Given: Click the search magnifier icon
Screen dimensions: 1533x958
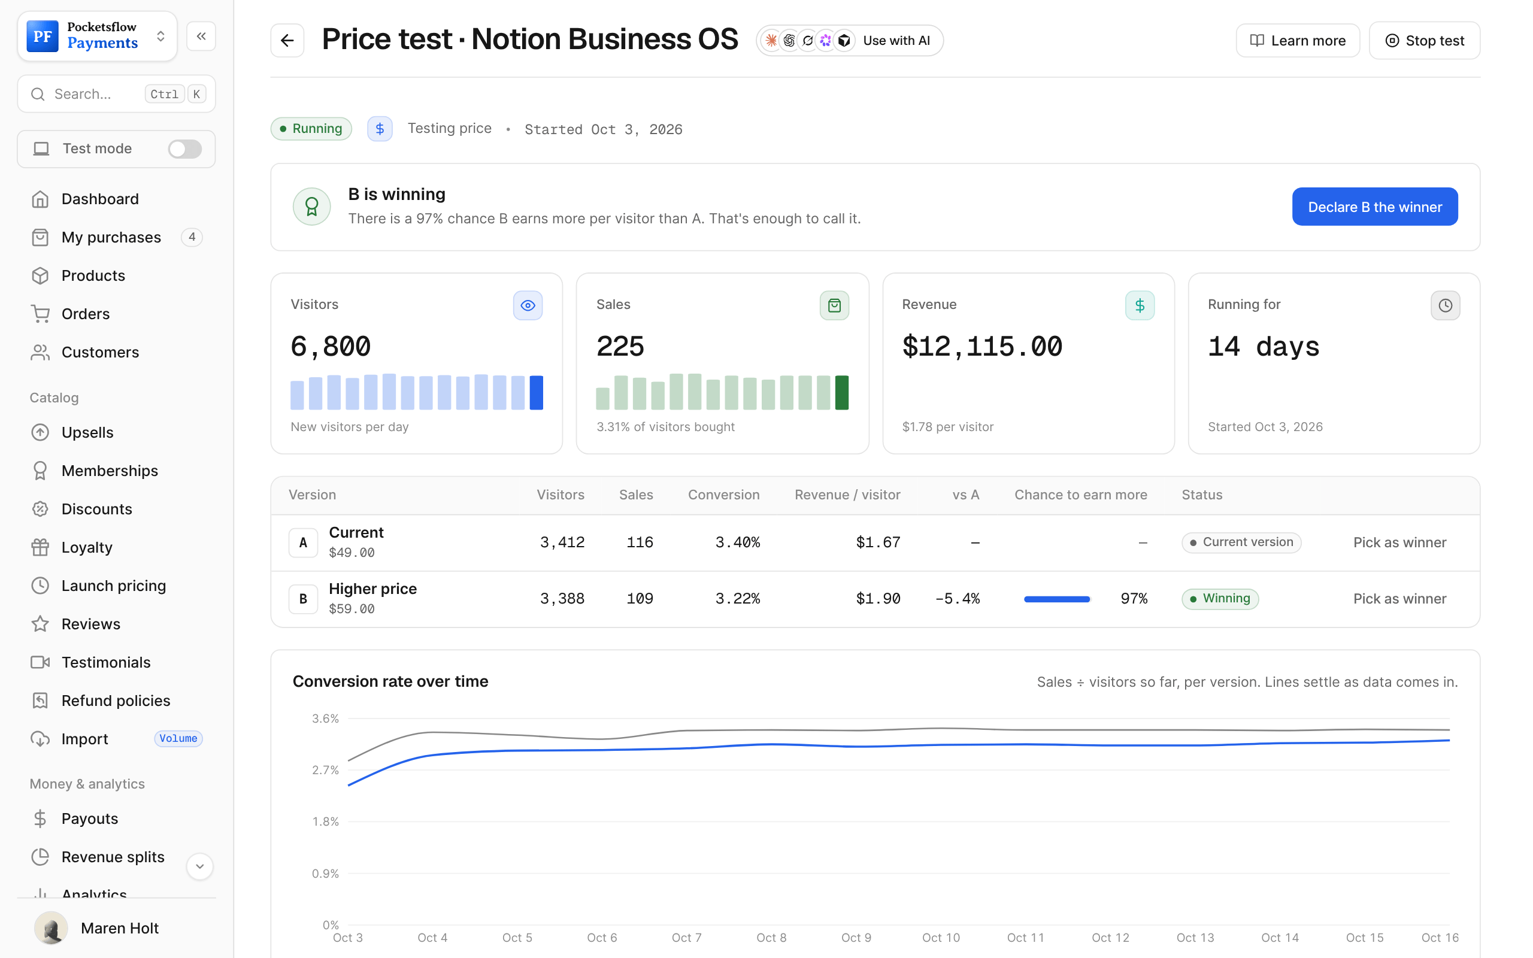Looking at the screenshot, I should click(38, 94).
